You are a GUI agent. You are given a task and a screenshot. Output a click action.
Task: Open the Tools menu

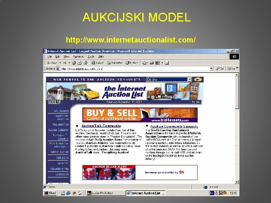pyautogui.click(x=91, y=57)
